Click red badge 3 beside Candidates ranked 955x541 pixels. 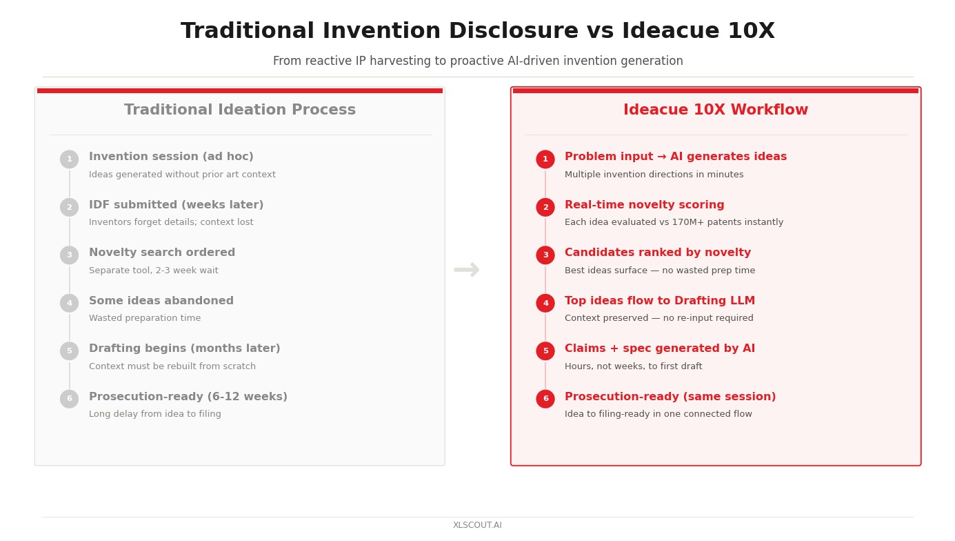(x=545, y=255)
